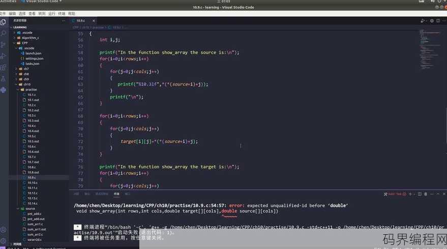
Task: Open the 文件 (File) menu
Action: pos(3,14)
